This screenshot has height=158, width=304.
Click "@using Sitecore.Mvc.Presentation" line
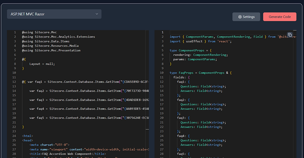pyautogui.click(x=51, y=50)
